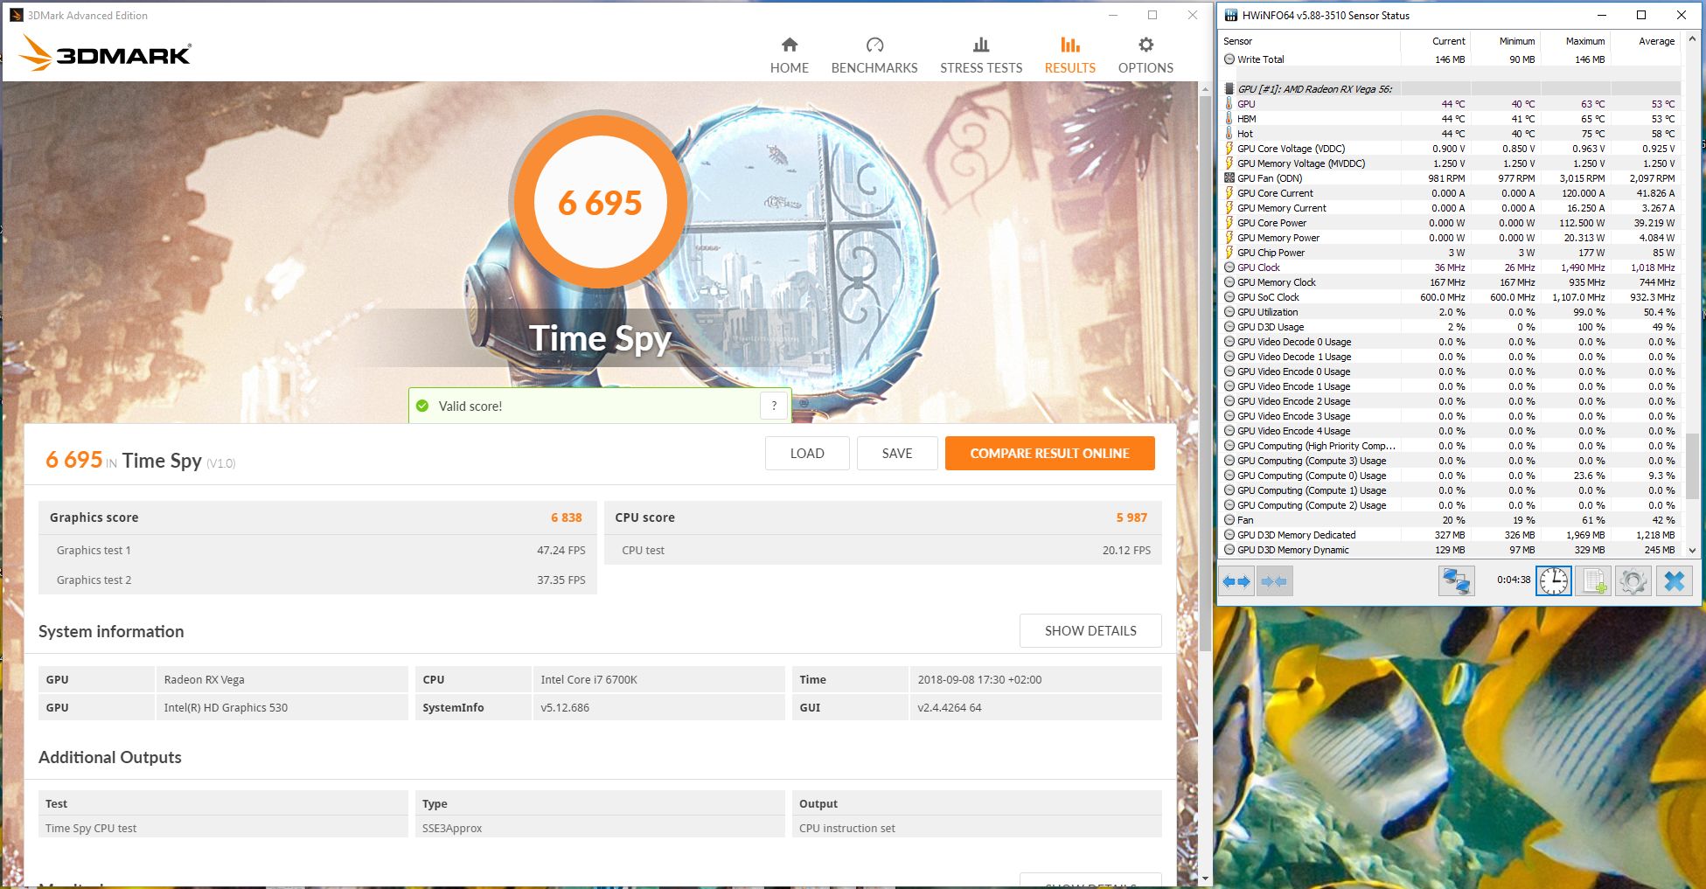Compare result online

[x=1049, y=453]
